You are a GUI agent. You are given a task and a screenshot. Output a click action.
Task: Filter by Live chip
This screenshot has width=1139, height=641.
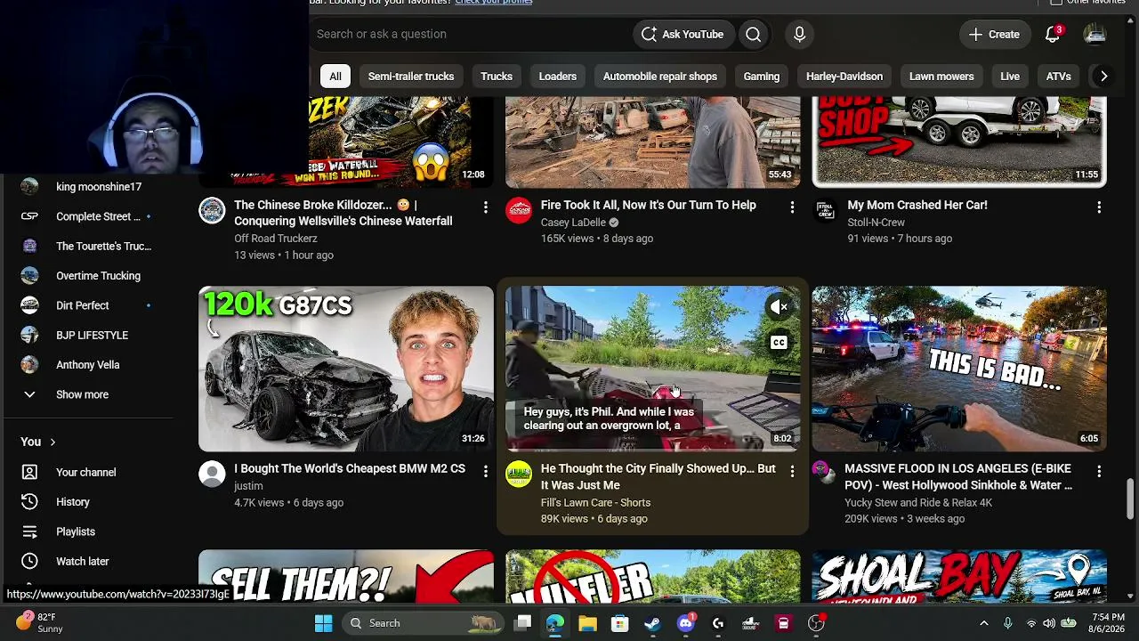click(1010, 77)
